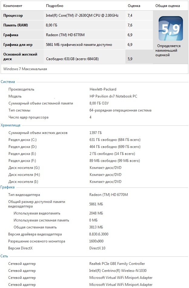Image resolution: width=189 pixels, height=288 pixels.
Task: Click the Раздел диска (C:) entry
Action: tap(22, 140)
